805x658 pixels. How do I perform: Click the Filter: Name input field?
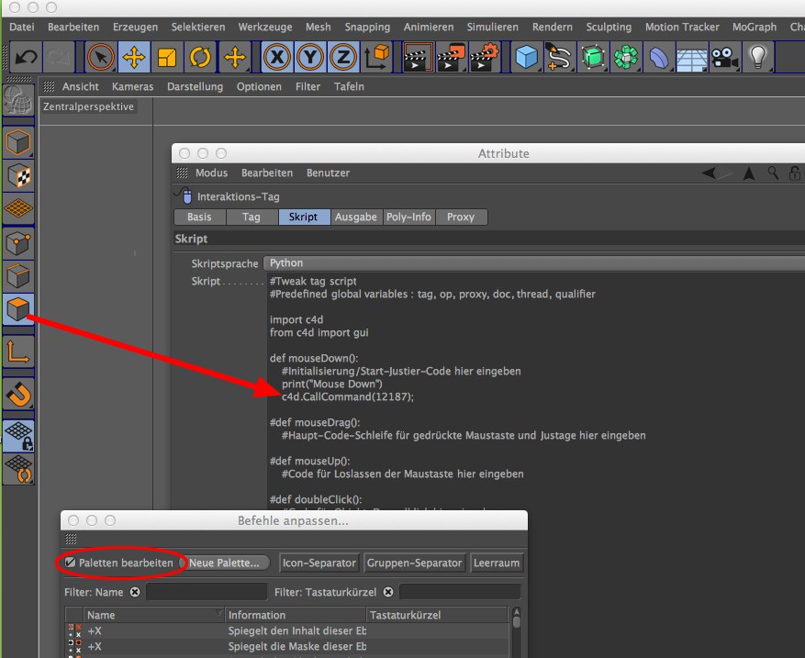pos(207,592)
